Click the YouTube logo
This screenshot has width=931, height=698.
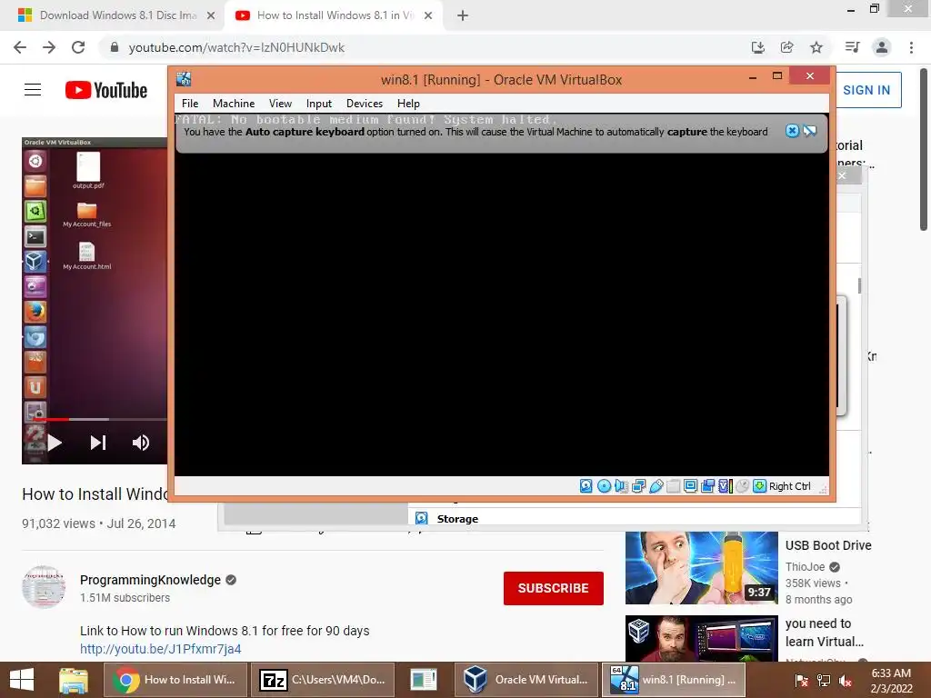[x=106, y=90]
